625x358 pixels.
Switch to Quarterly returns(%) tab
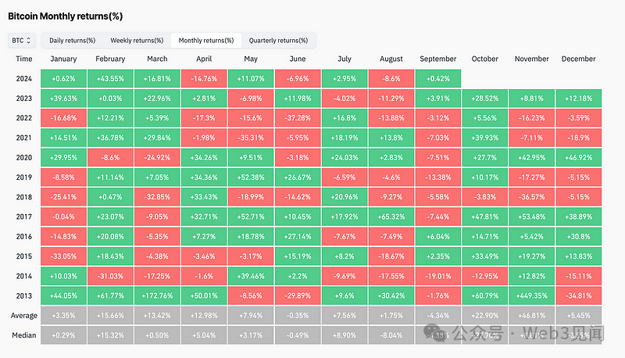[278, 41]
